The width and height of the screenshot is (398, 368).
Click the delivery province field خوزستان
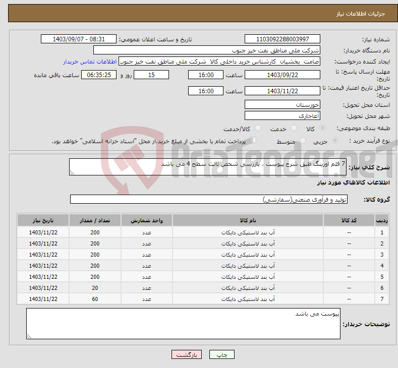pos(282,104)
